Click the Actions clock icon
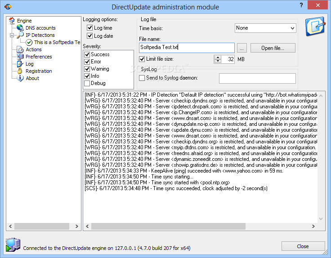 click(20, 49)
